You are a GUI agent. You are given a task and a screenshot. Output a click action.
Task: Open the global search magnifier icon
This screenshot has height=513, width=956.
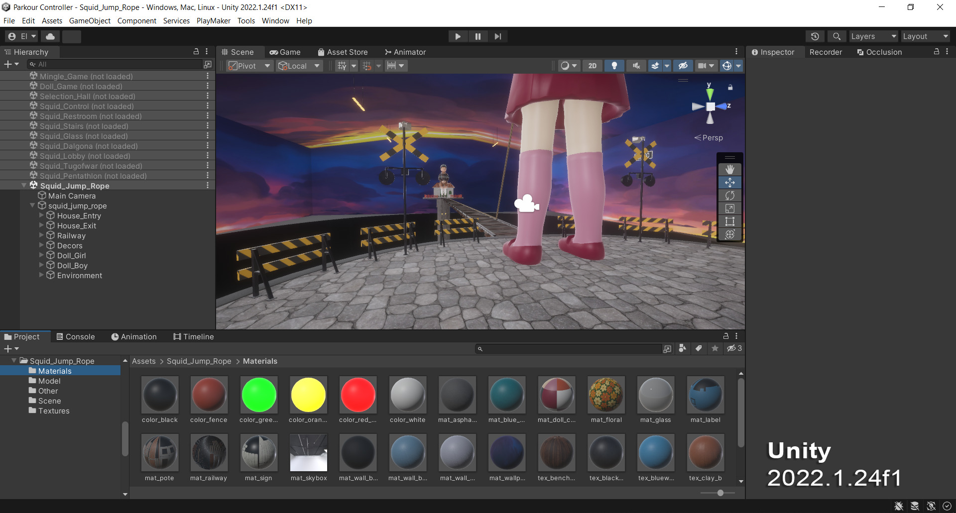836,36
